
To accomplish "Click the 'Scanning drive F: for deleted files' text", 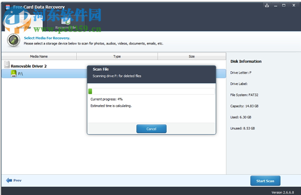I will (x=117, y=76).
